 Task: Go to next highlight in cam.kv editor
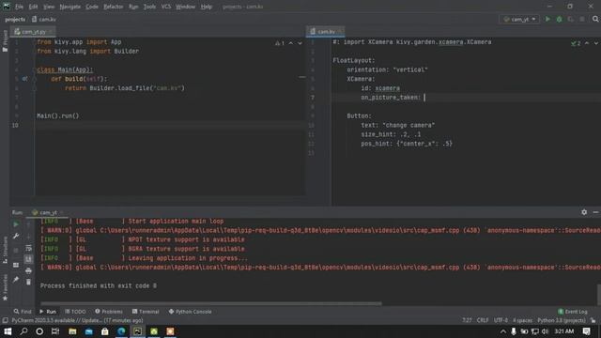click(x=596, y=43)
